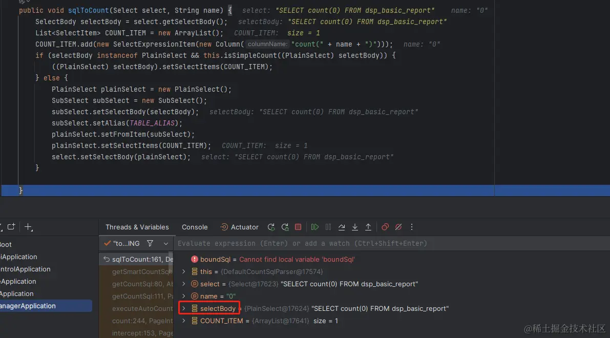Click the Step Out up-arrow icon
This screenshot has width=610, height=338.
click(x=368, y=227)
